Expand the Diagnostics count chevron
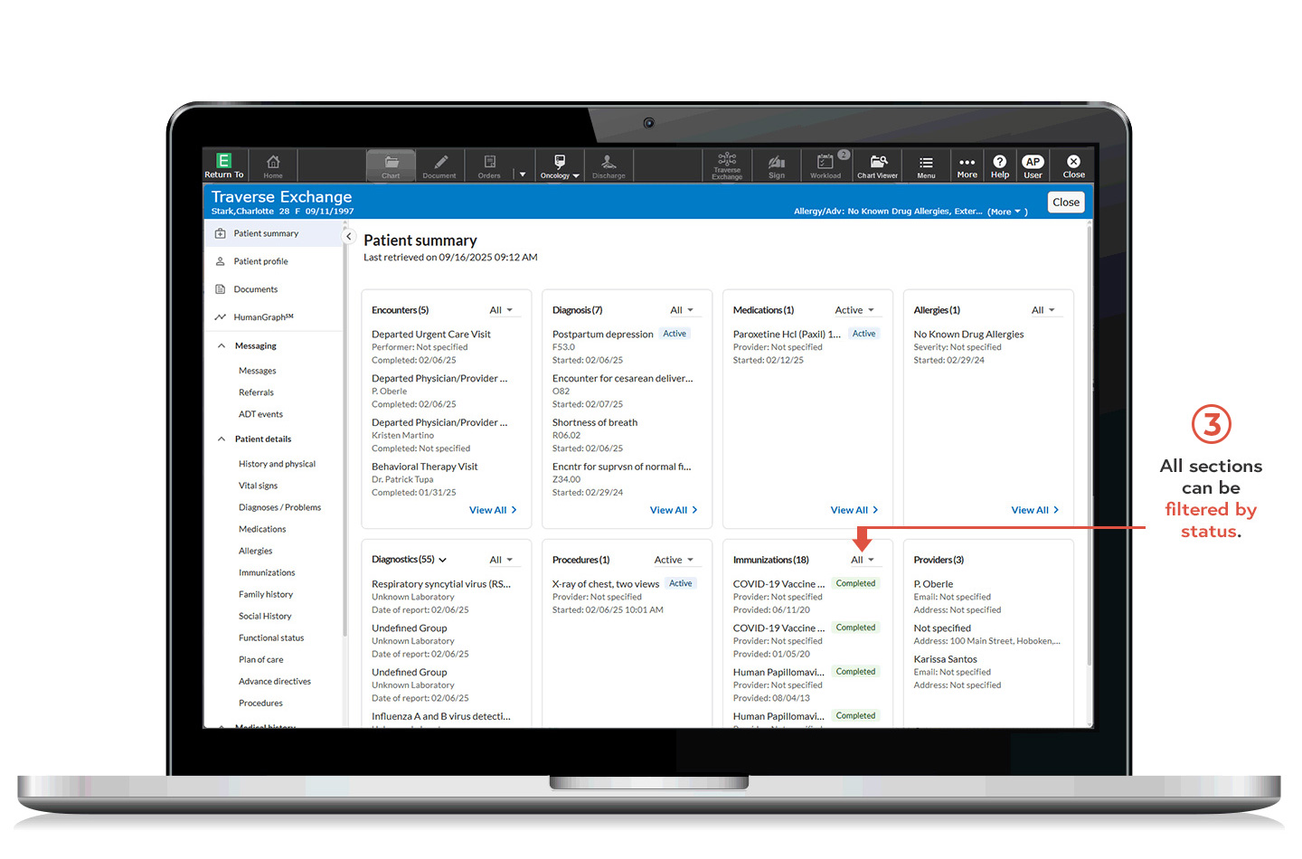 tap(442, 559)
